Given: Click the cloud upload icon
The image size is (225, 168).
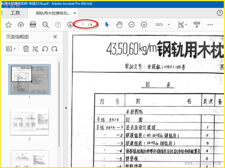Looking at the screenshot, I should click(x=21, y=25).
